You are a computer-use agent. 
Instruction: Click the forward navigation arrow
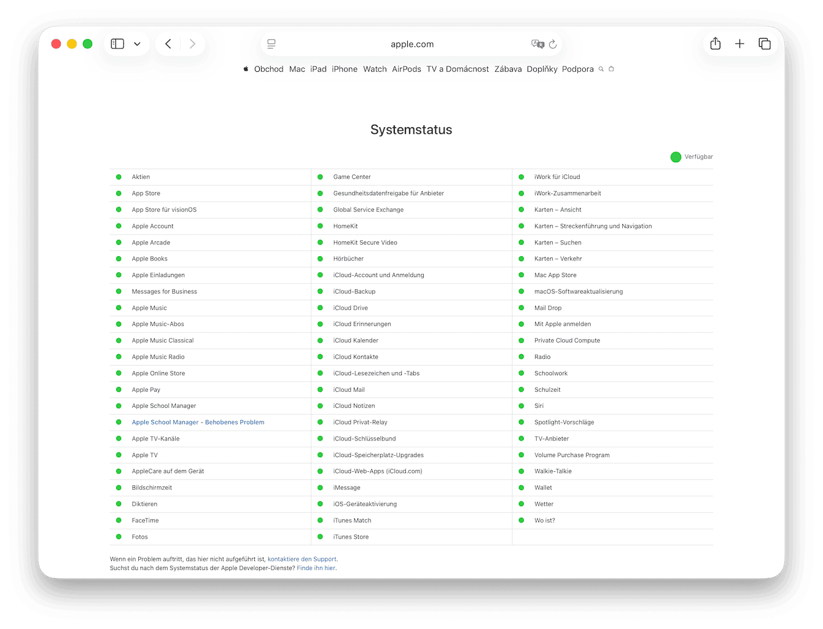pyautogui.click(x=192, y=44)
